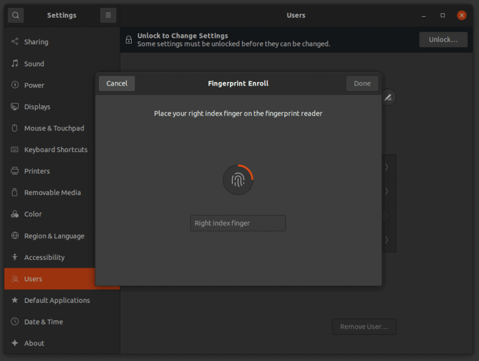Select Region & Language in sidebar
Viewport: 479px width, 361px height.
pos(54,236)
